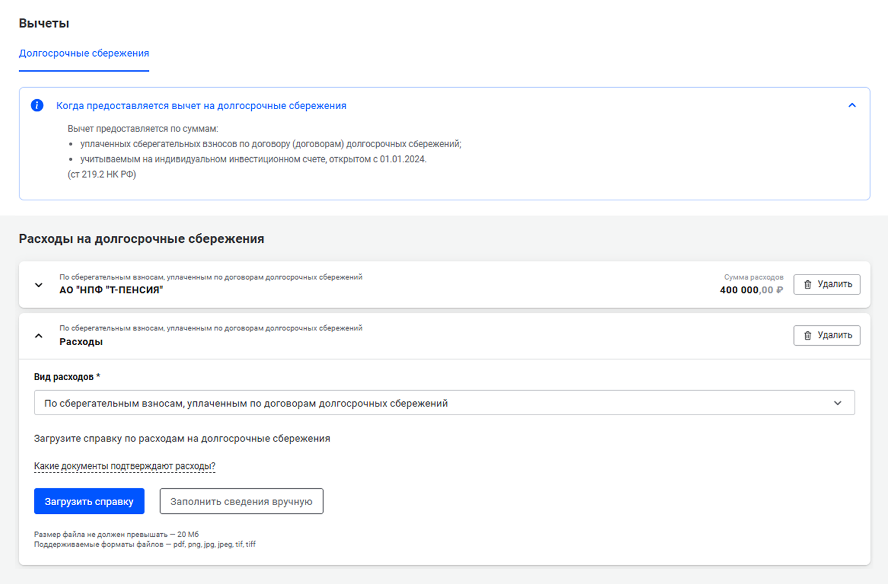Switch to Долгосрочные сбережения tab
The height and width of the screenshot is (584, 888).
coord(84,53)
